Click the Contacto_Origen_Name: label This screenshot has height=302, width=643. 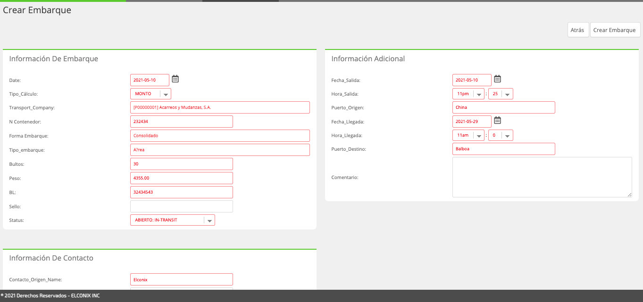35,280
